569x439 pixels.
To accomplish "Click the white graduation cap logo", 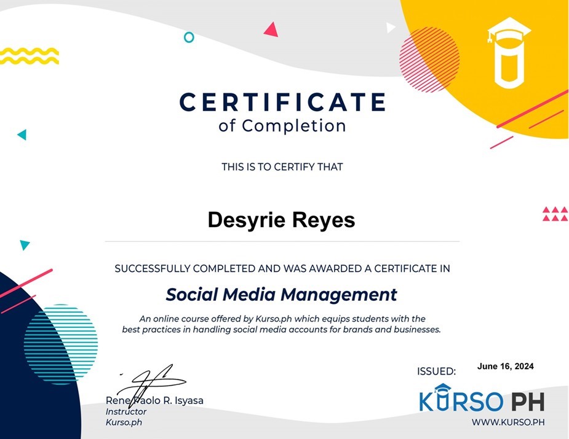I will click(509, 53).
